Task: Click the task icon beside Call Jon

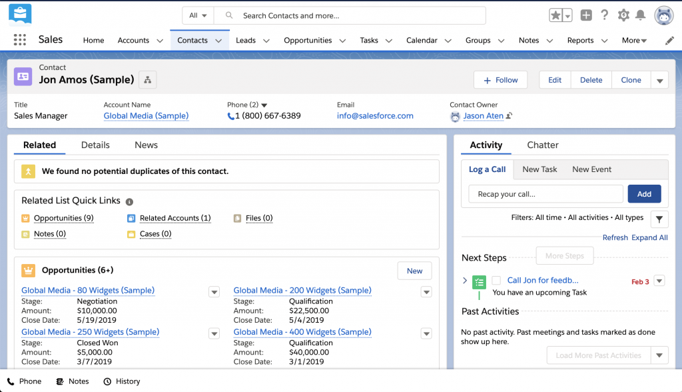Action: [480, 282]
